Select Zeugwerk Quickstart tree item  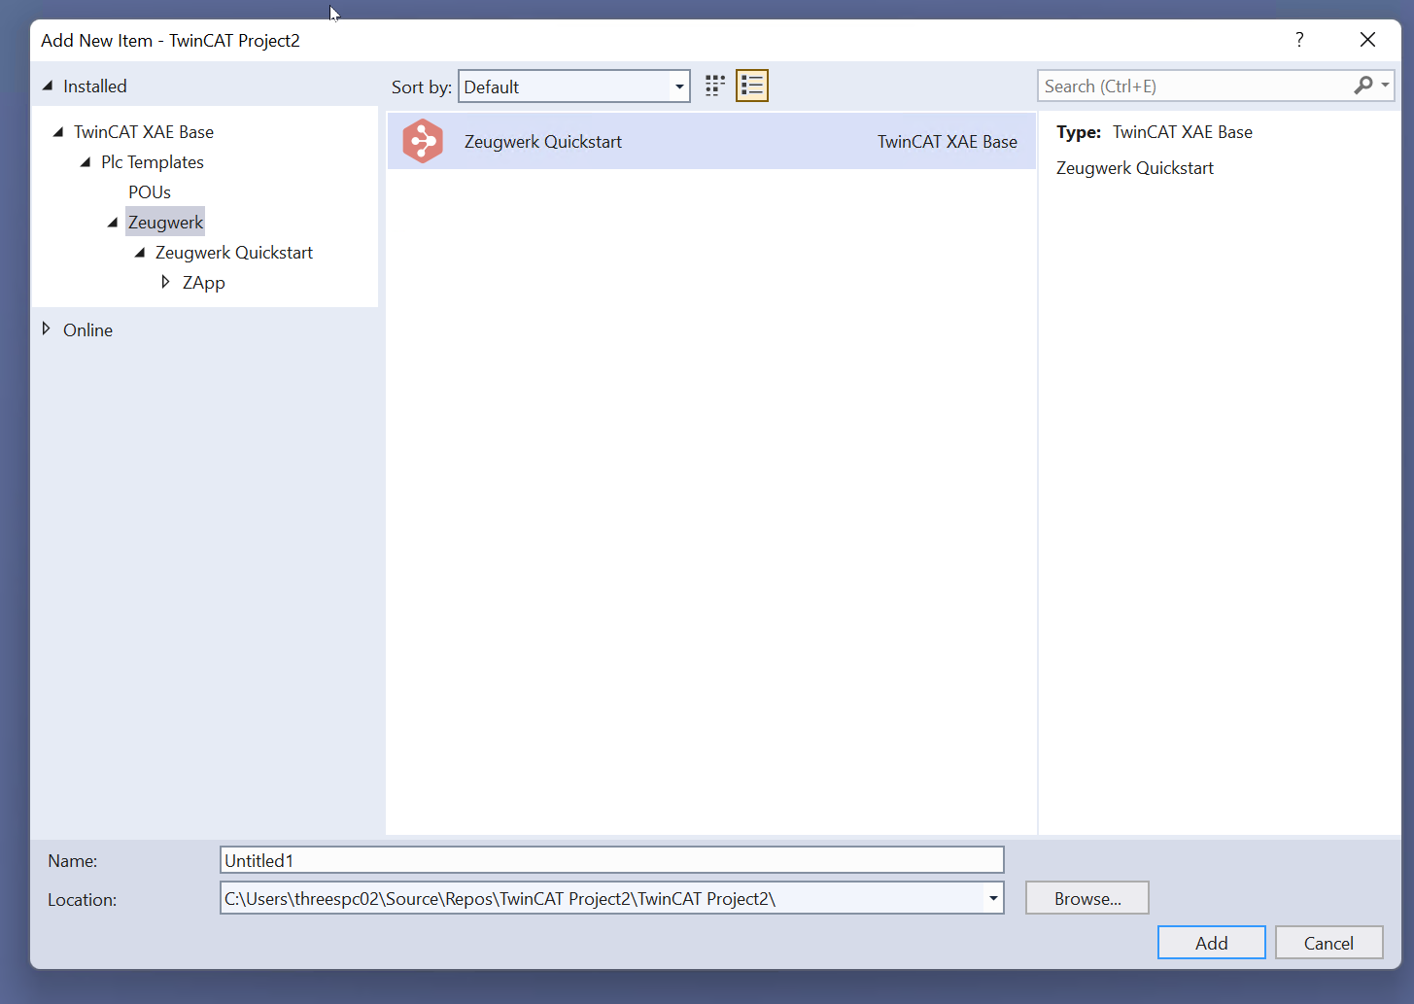(234, 252)
